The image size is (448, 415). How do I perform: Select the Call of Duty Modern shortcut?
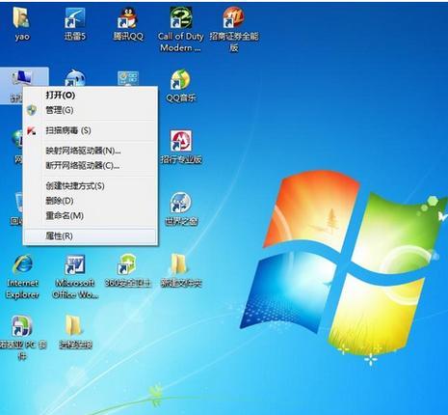click(x=181, y=17)
